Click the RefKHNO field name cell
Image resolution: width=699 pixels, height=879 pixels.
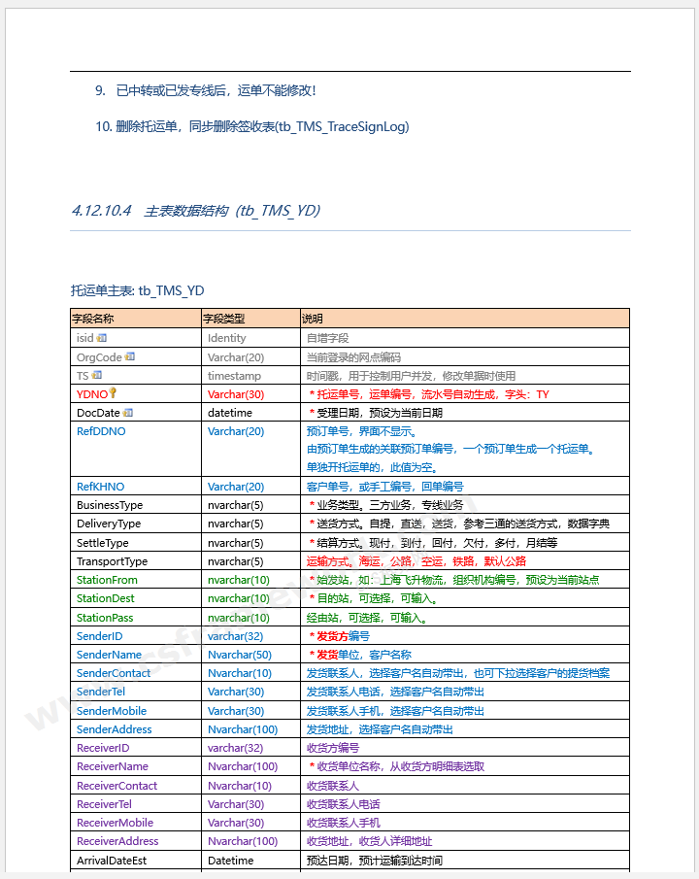coord(101,487)
